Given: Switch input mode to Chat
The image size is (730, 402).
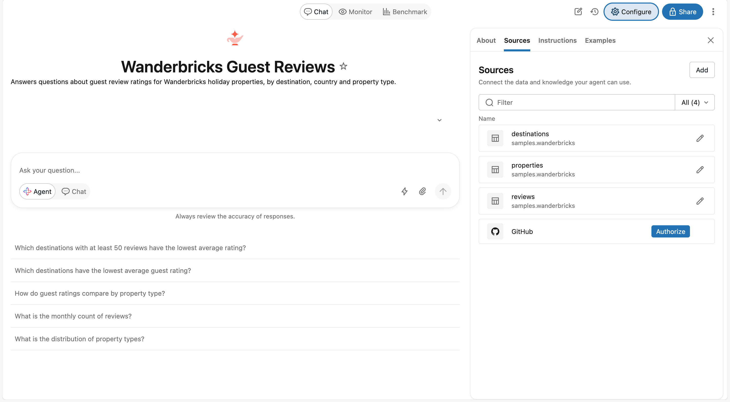Looking at the screenshot, I should [x=74, y=191].
